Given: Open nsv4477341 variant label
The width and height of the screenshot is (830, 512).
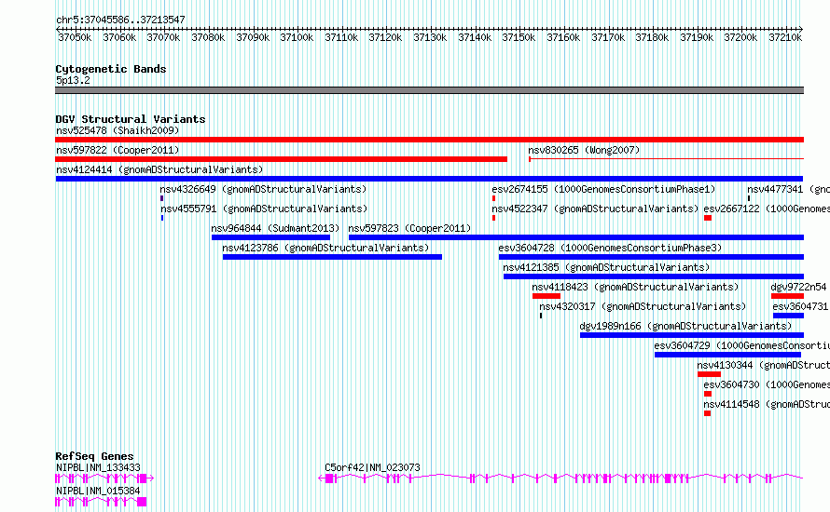Looking at the screenshot, I should coord(788,189).
